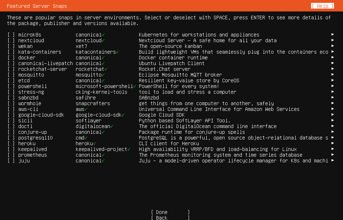Click publisher 'safihre' for sabnzbd
This screenshot has height=220, width=343.
(86, 98)
